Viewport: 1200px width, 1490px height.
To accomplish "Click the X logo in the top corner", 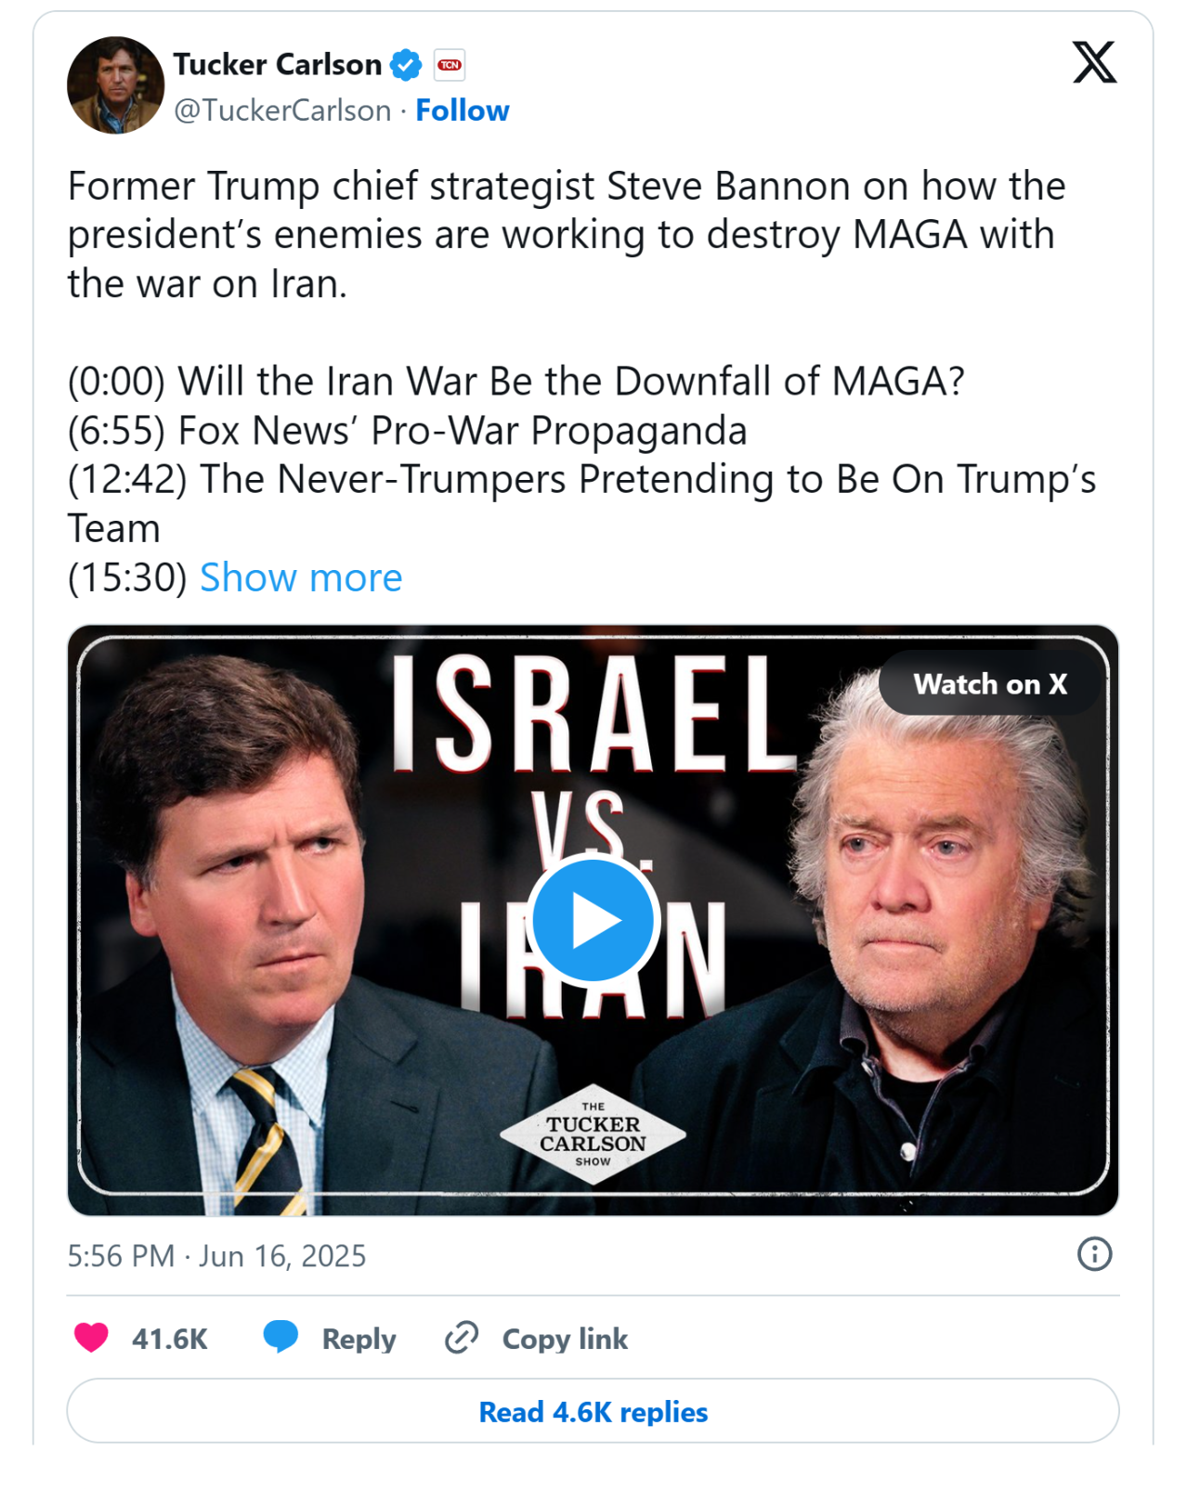I will pos(1094,62).
